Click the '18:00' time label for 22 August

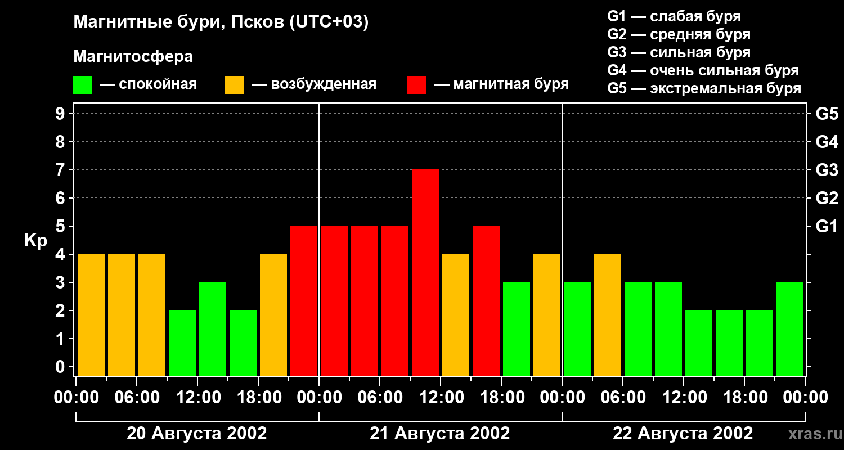point(744,397)
